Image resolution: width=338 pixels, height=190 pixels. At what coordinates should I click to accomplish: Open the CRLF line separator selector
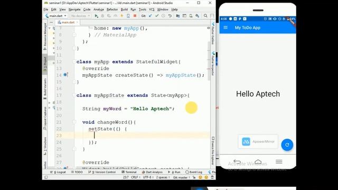point(135,177)
